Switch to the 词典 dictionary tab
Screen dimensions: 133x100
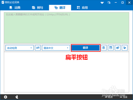15,8
